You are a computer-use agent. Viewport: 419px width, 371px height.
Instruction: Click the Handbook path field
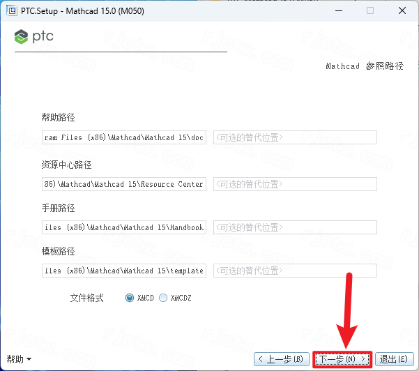[123, 227]
